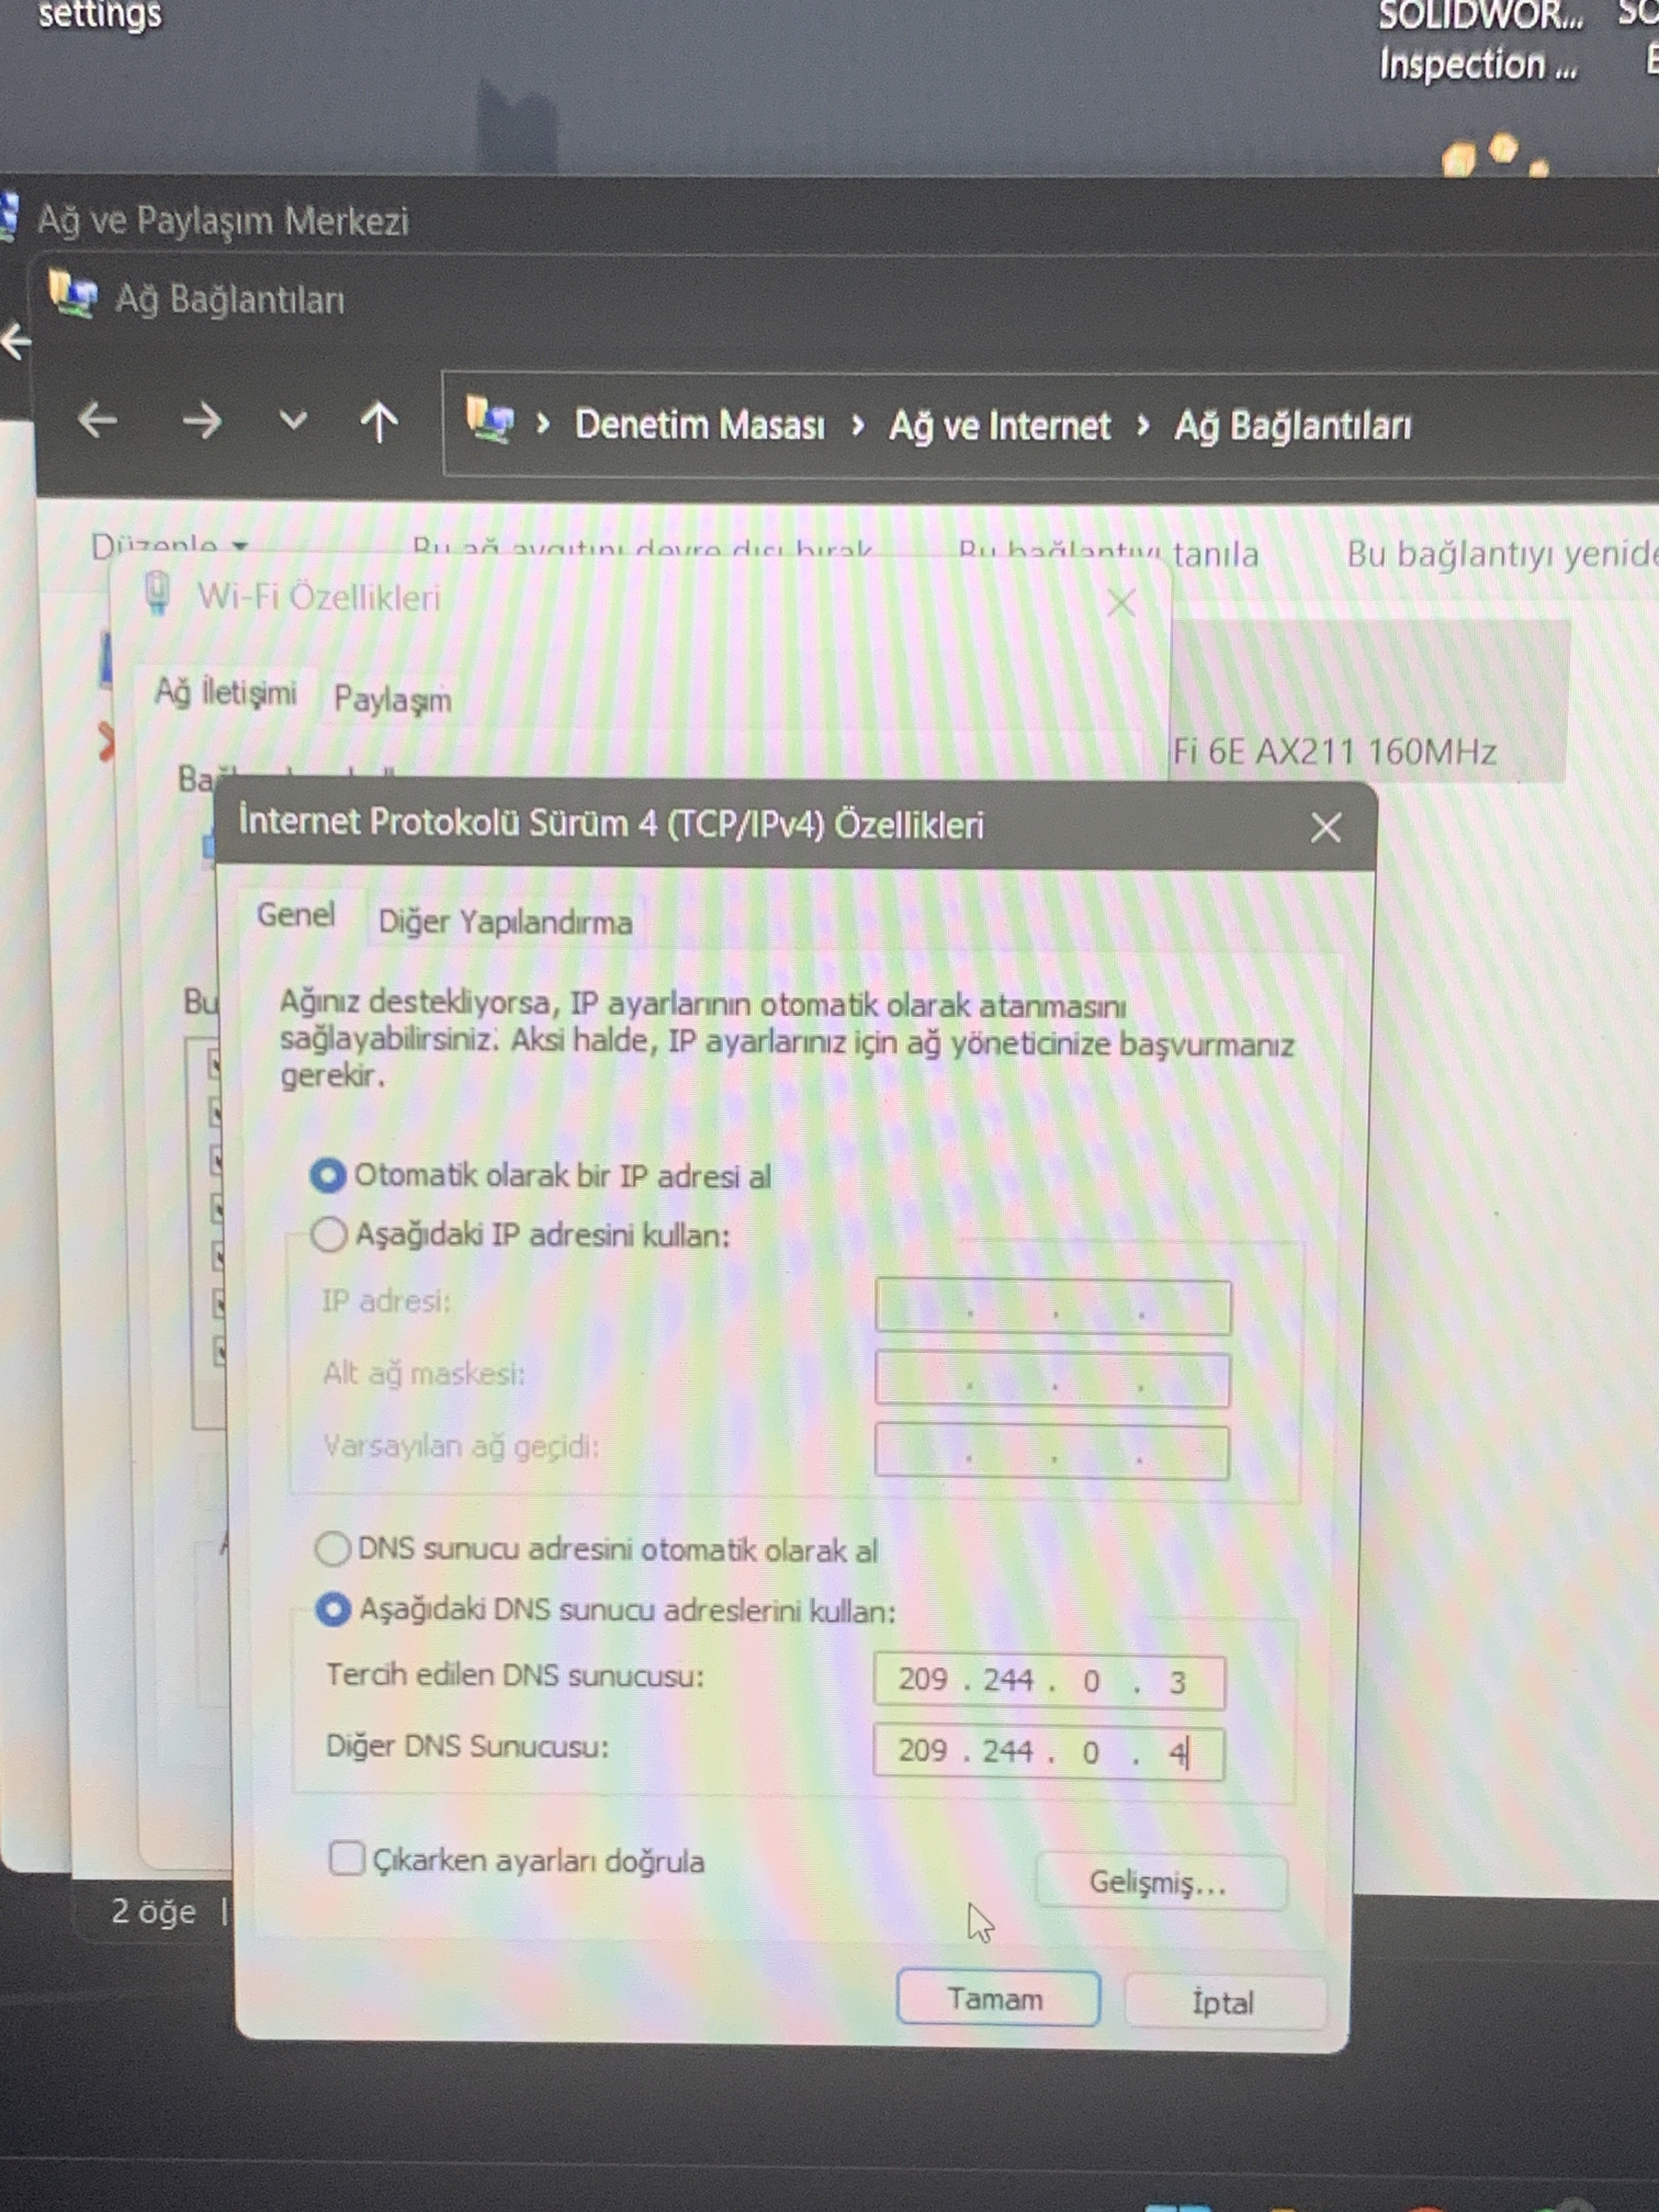Expand chevron after Denetim Masası breadcrumb
This screenshot has height=2212, width=1659.
(857, 426)
